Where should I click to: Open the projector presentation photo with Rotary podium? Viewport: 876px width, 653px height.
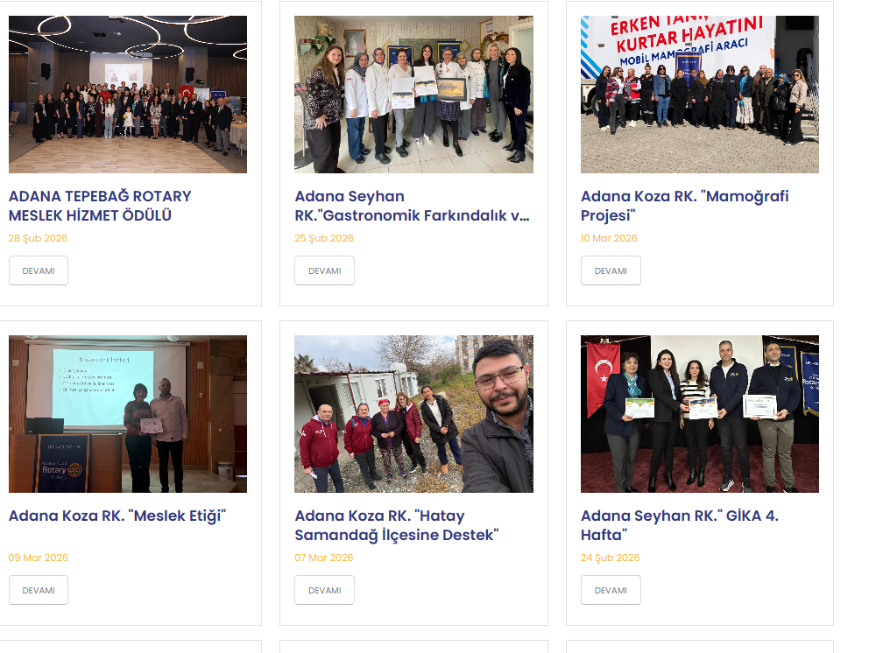pyautogui.click(x=127, y=413)
